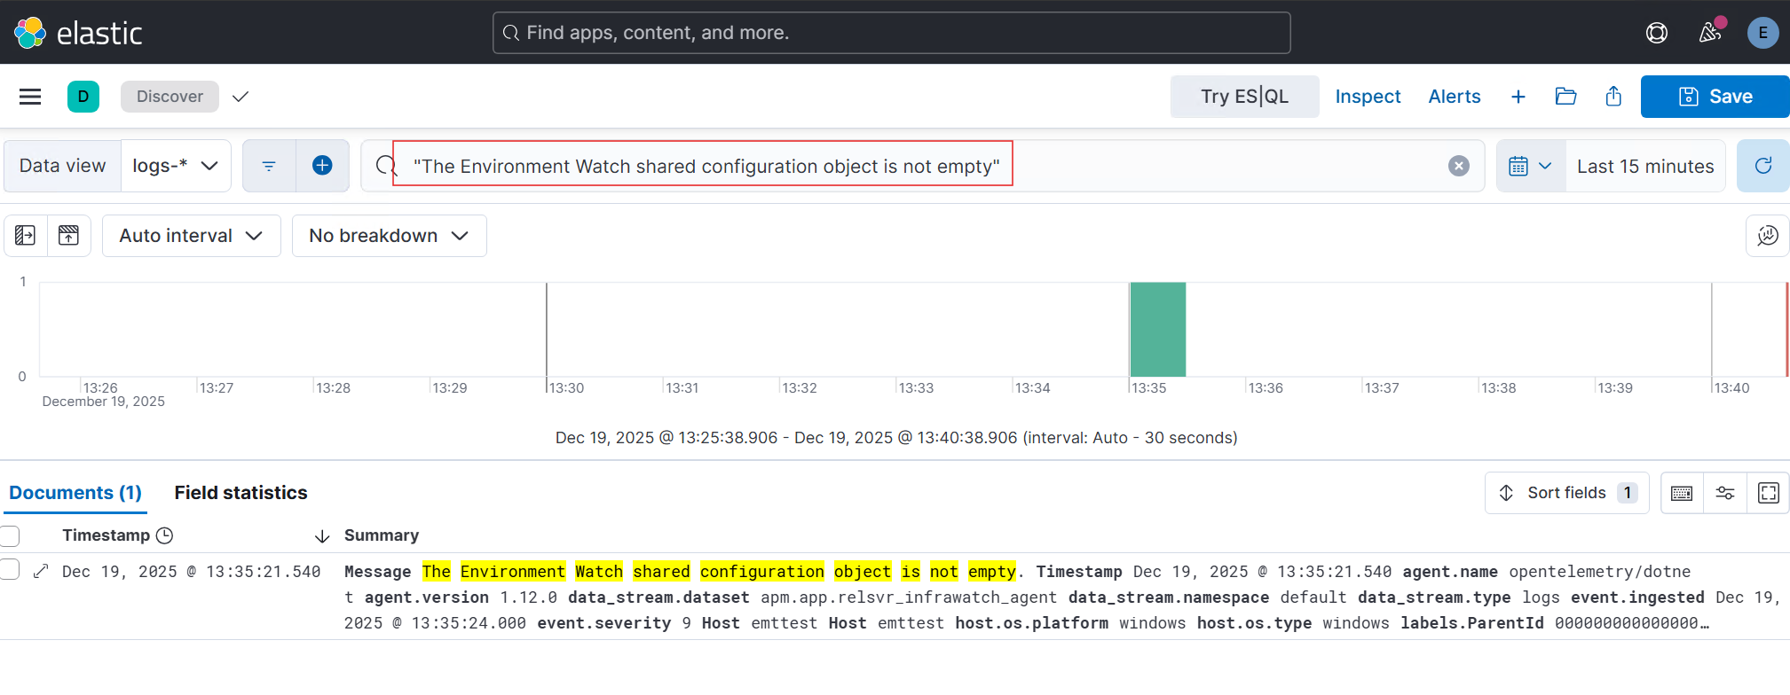Click the Save button
1790x695 pixels.
click(1715, 97)
